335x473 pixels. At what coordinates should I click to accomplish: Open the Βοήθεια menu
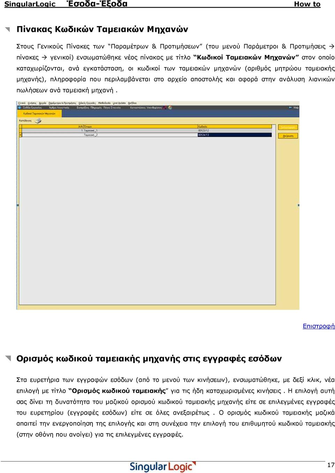click(x=132, y=103)
